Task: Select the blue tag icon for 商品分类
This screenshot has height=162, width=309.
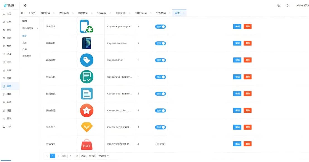Action: [87, 60]
